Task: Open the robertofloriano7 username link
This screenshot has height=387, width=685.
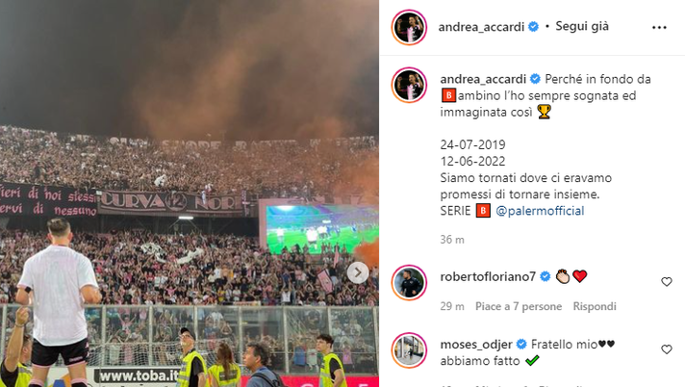Action: pos(488,277)
